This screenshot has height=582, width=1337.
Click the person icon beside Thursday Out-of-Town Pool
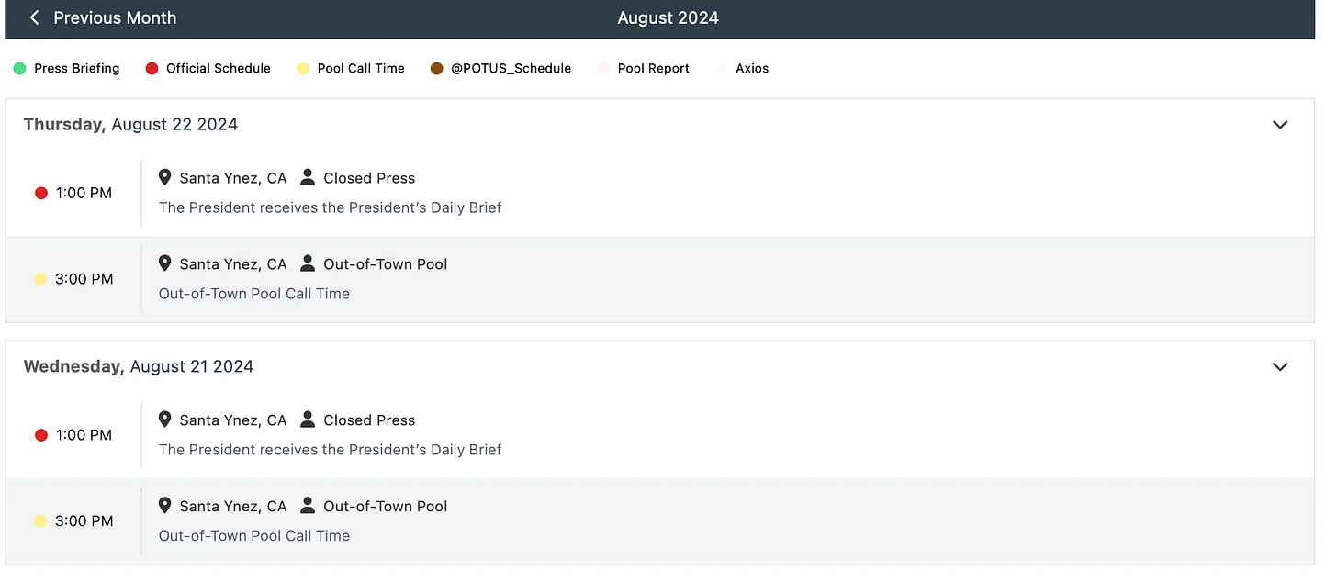click(308, 263)
